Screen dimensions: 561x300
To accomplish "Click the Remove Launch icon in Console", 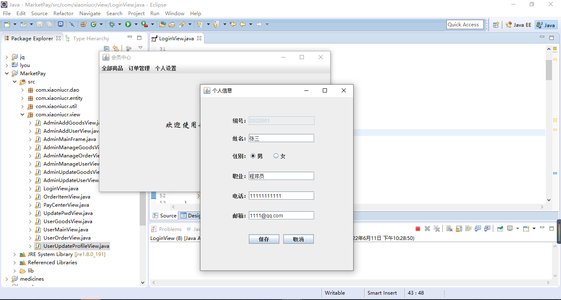I will pyautogui.click(x=427, y=229).
